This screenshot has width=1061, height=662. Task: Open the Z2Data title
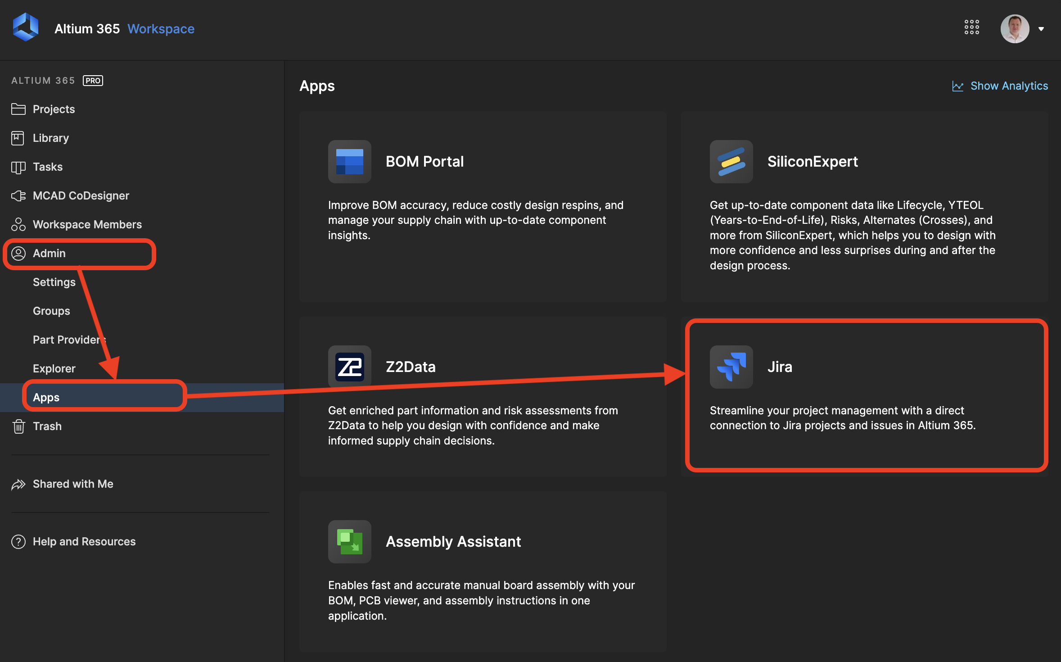(411, 367)
